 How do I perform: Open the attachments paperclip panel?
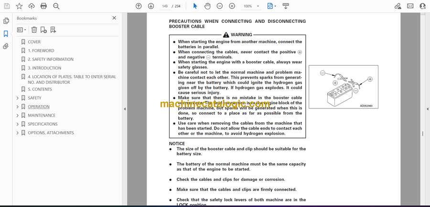click(6, 46)
